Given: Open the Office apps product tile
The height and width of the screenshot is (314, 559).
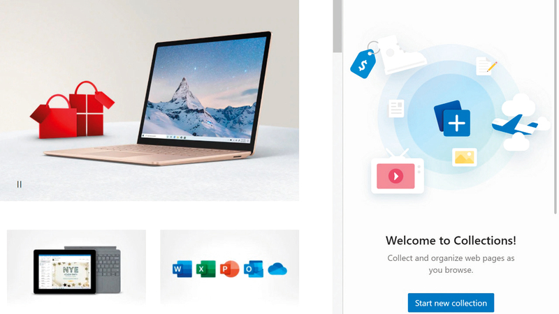Looking at the screenshot, I should point(230,267).
